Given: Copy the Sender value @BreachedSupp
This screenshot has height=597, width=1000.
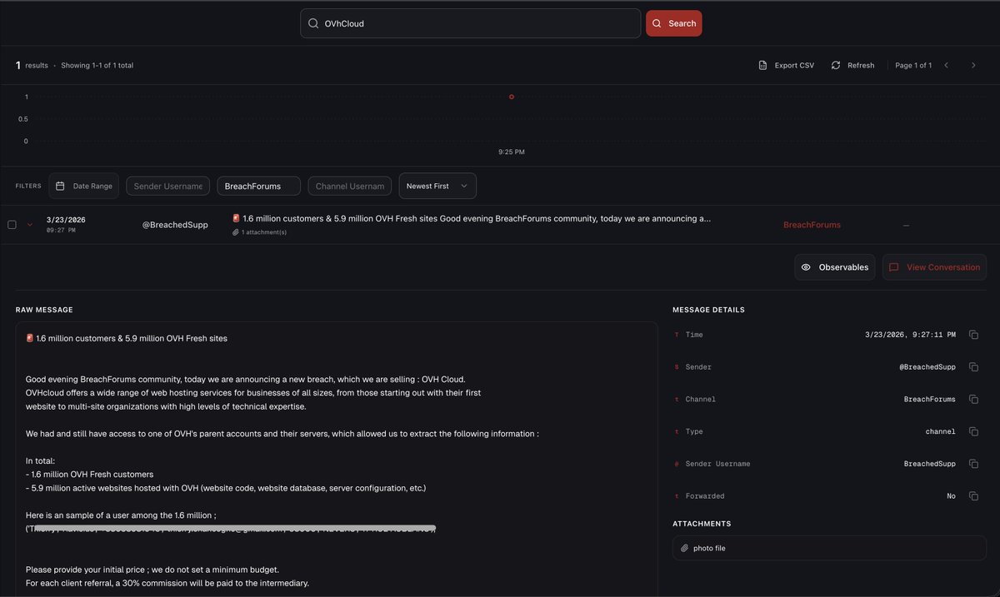Looking at the screenshot, I should pos(973,367).
